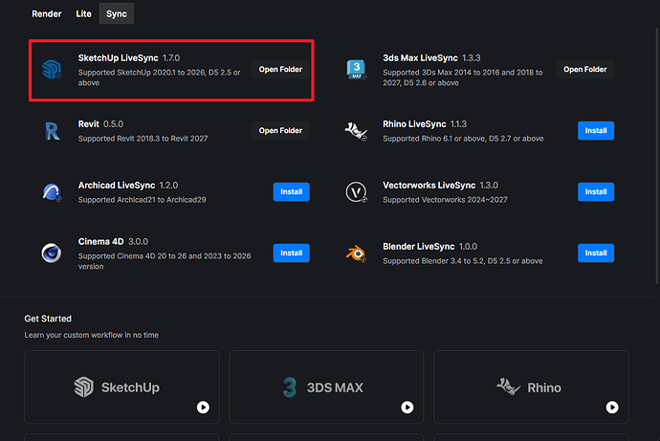
Task: Play the Rhino tutorial video
Action: tap(612, 408)
